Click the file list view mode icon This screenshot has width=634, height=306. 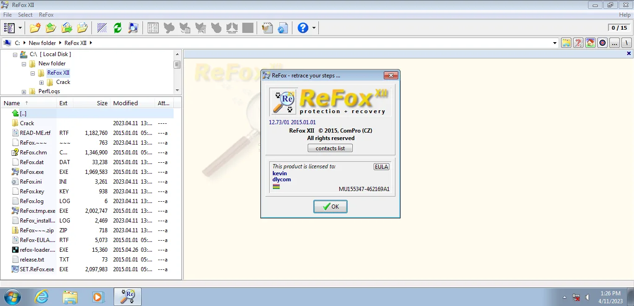click(9, 28)
